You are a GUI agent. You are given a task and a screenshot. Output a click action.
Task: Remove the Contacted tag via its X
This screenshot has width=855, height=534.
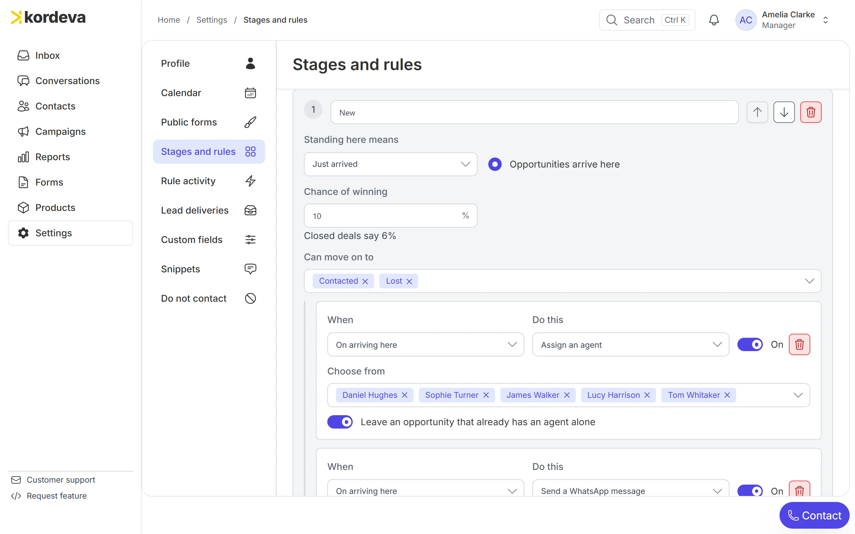coord(365,281)
